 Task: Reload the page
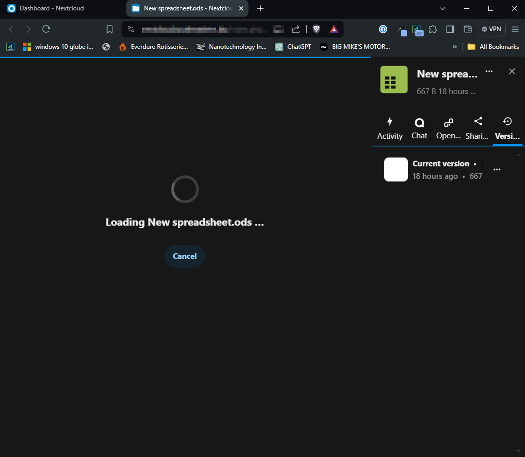pos(46,29)
